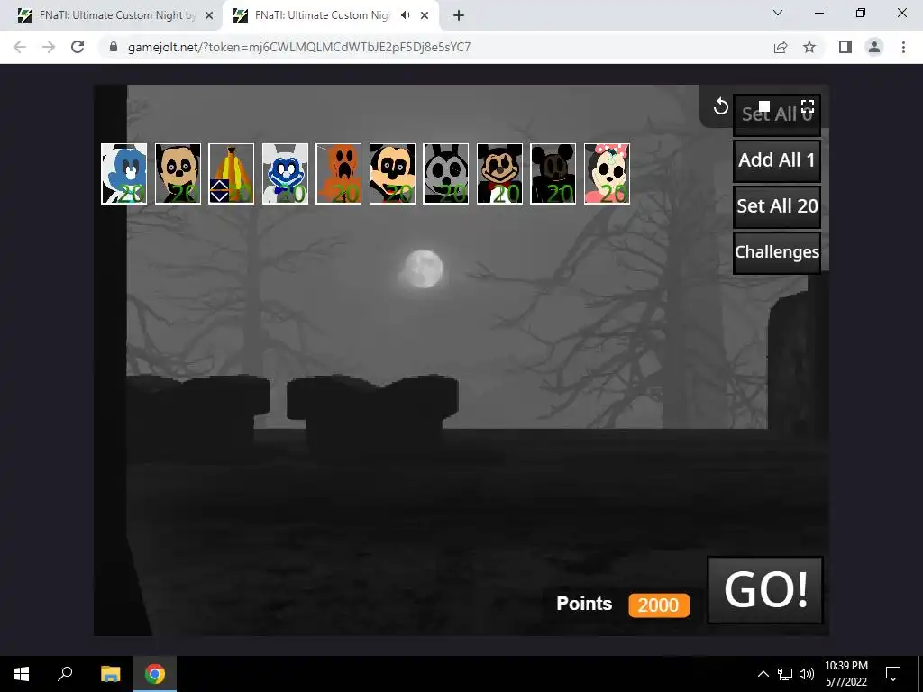923x692 pixels.
Task: Select the orange ghost character portrait
Action: click(x=339, y=174)
